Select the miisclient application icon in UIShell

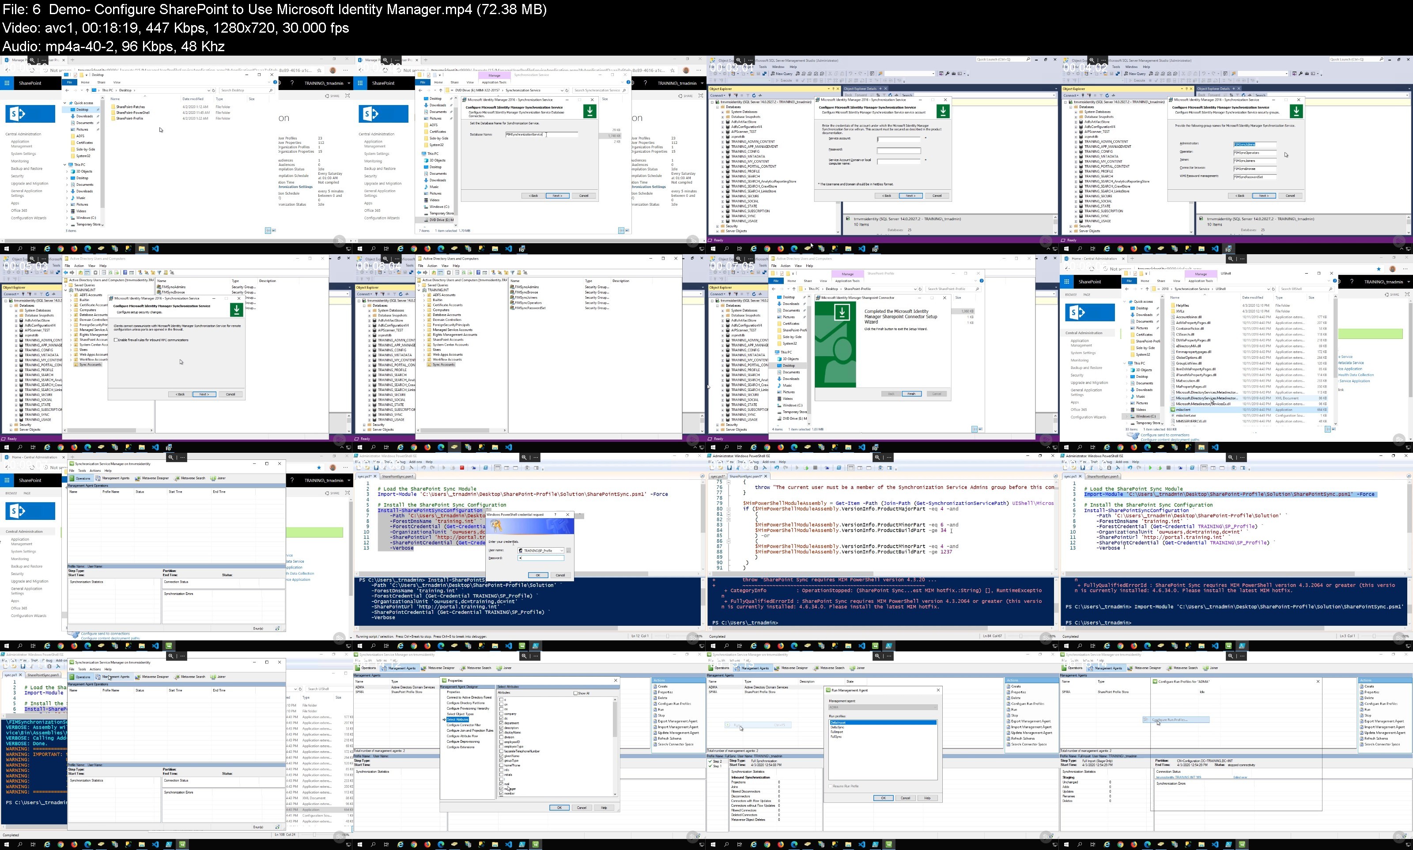point(1173,410)
